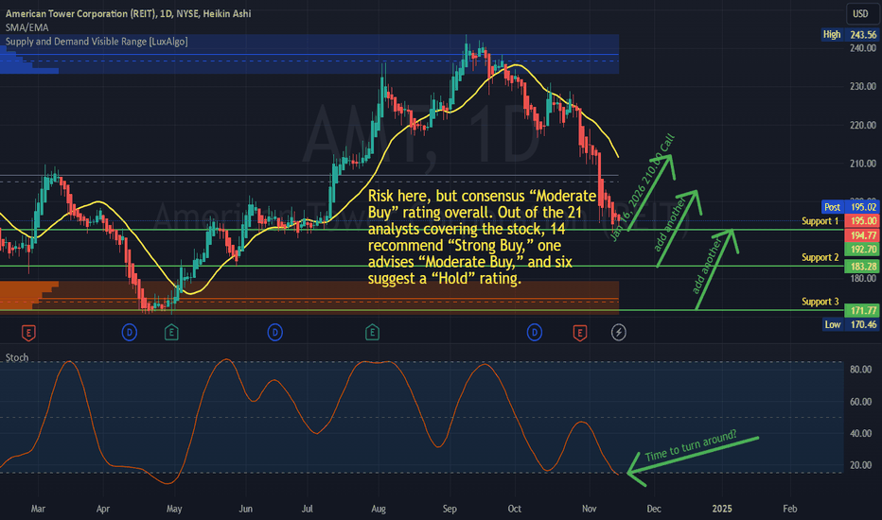
Task: Click 2025 on the time axis
Action: (722, 509)
